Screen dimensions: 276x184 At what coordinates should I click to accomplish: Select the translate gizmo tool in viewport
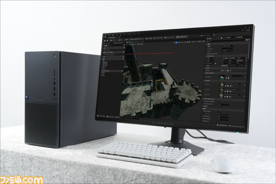point(176,42)
